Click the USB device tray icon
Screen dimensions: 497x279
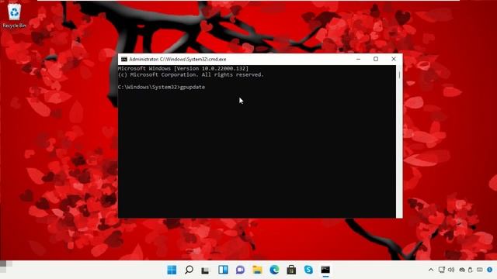pos(471,270)
